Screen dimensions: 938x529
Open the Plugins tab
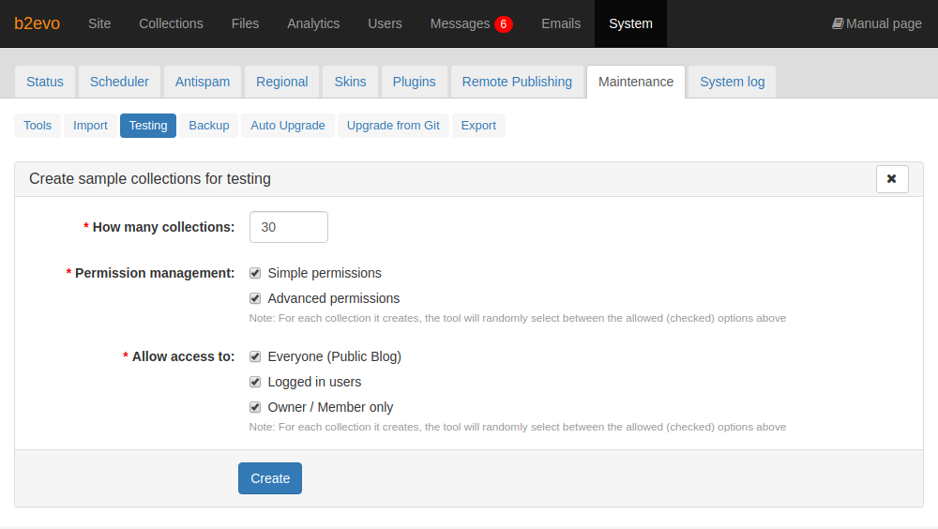click(x=414, y=82)
